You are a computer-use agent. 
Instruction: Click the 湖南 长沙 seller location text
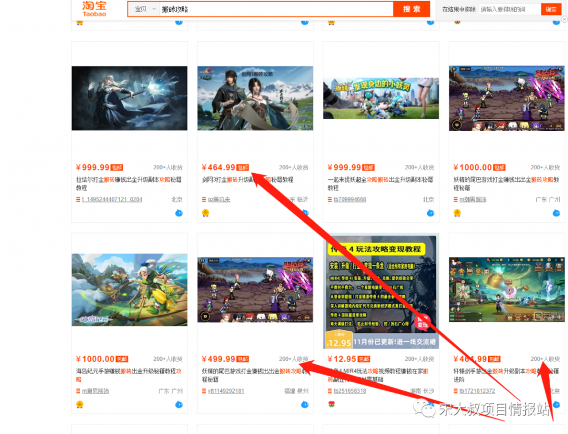tap(422, 391)
